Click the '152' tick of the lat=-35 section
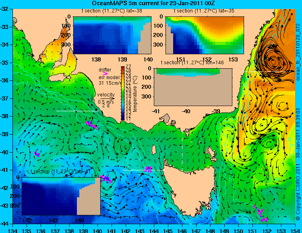 coord(207,59)
